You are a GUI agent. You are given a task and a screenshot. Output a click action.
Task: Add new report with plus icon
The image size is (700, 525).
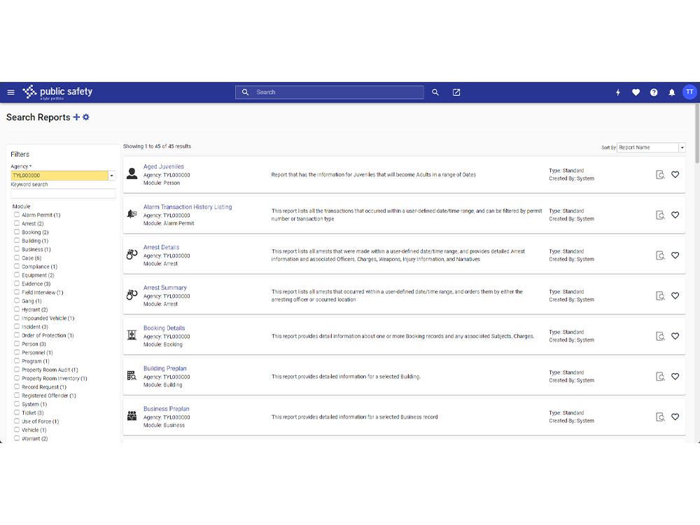(x=76, y=117)
